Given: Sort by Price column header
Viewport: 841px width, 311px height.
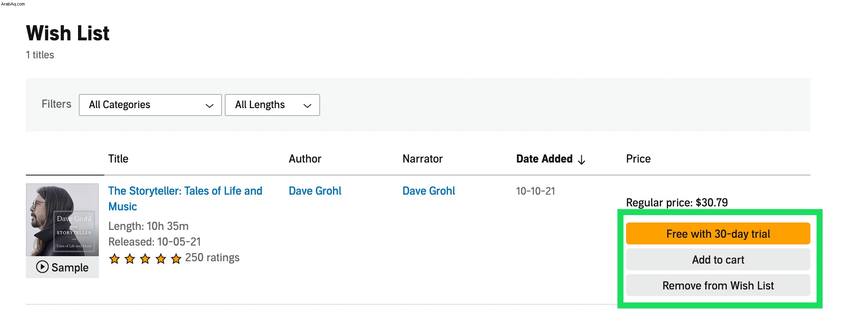Looking at the screenshot, I should 638,159.
